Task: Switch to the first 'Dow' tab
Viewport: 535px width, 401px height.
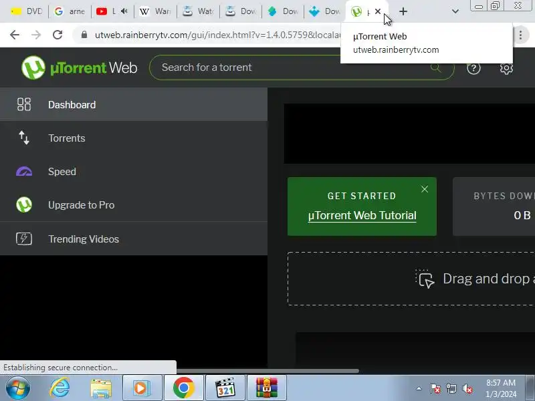Action: (240, 11)
